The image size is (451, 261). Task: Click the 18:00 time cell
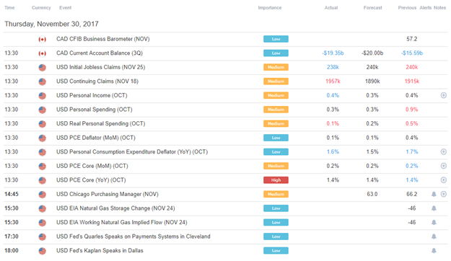tap(12, 250)
